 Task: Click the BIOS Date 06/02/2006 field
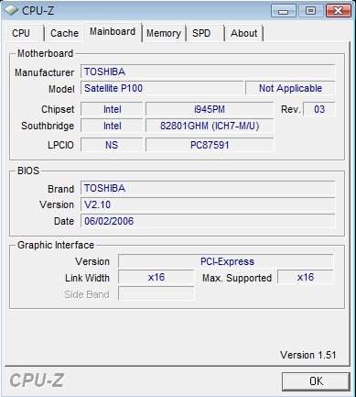coord(208,221)
